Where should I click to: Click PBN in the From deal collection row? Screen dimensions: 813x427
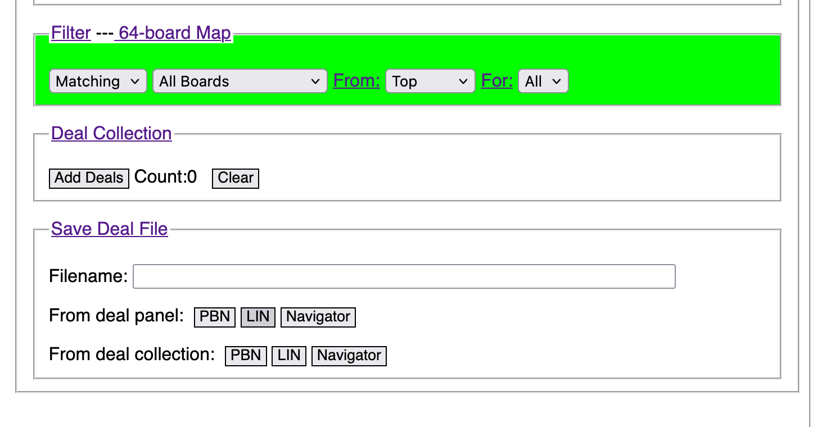pos(246,356)
